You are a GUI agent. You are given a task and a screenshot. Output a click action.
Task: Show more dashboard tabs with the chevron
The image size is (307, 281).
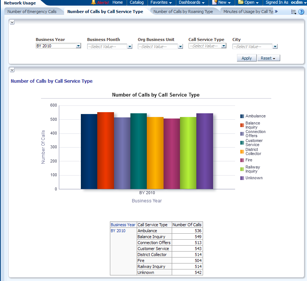276,12
